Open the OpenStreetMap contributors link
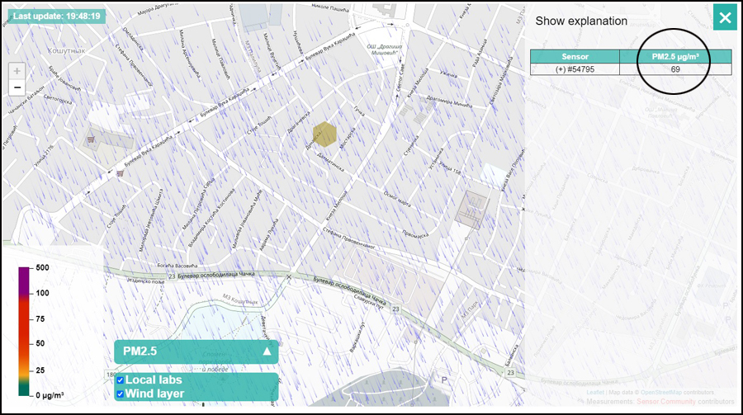Viewport: 743px width, 415px height. point(661,392)
